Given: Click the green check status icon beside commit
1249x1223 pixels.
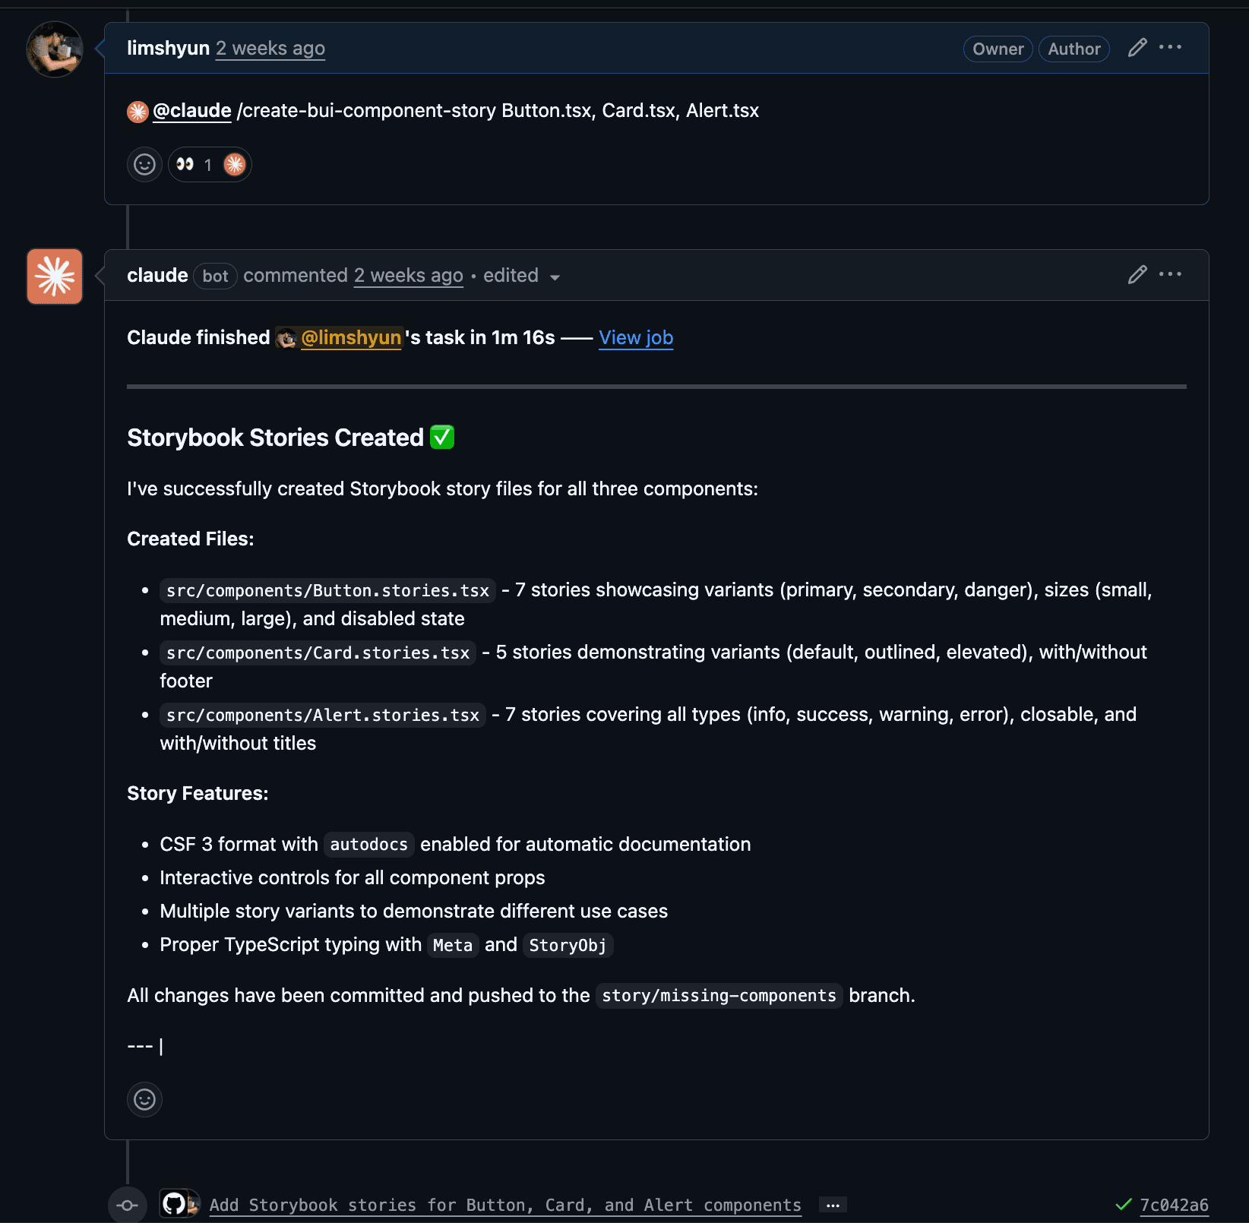Looking at the screenshot, I should point(1123,1205).
